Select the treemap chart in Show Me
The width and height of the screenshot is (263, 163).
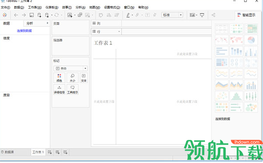(222, 62)
